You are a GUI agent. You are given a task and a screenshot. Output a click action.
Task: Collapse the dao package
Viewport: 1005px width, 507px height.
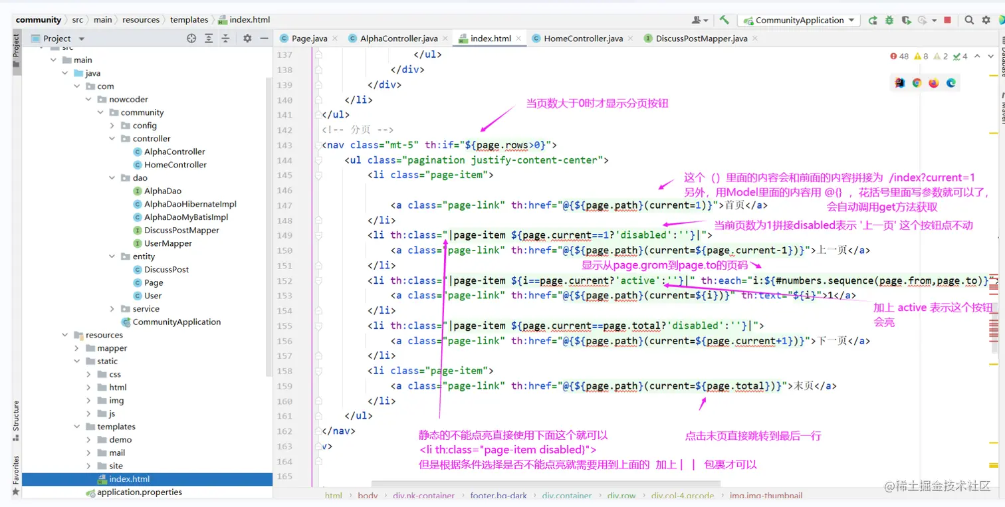pos(112,178)
